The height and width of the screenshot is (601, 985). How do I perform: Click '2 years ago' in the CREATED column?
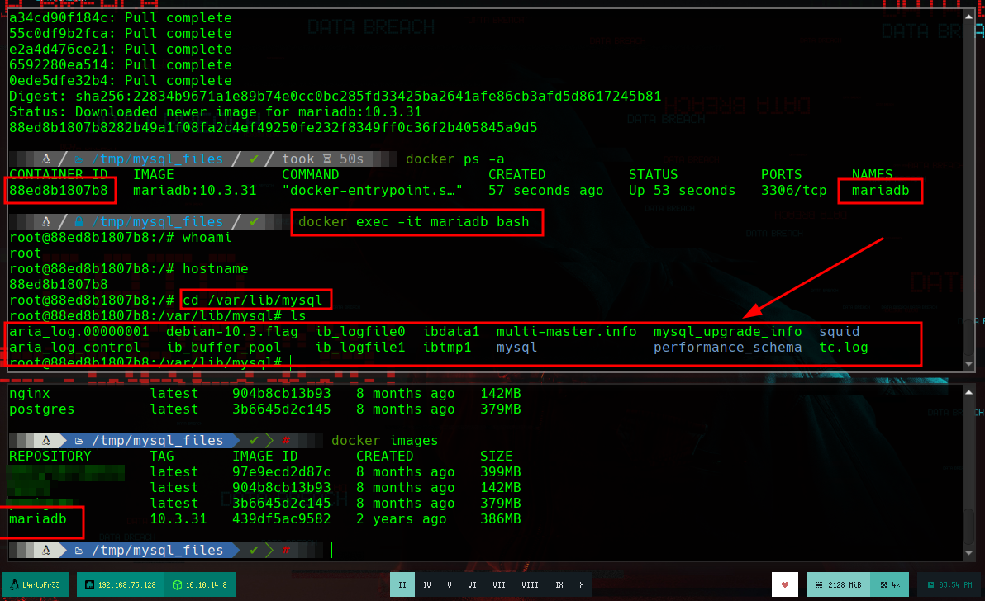402,518
